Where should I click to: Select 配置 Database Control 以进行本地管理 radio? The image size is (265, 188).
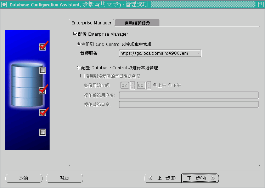78,67
